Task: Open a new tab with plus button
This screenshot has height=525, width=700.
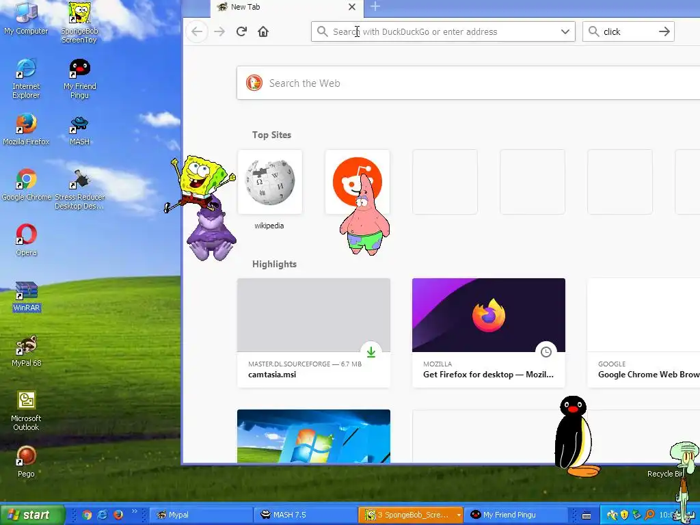Action: click(375, 6)
